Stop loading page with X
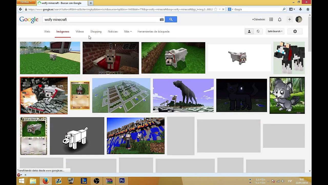 [223, 9]
